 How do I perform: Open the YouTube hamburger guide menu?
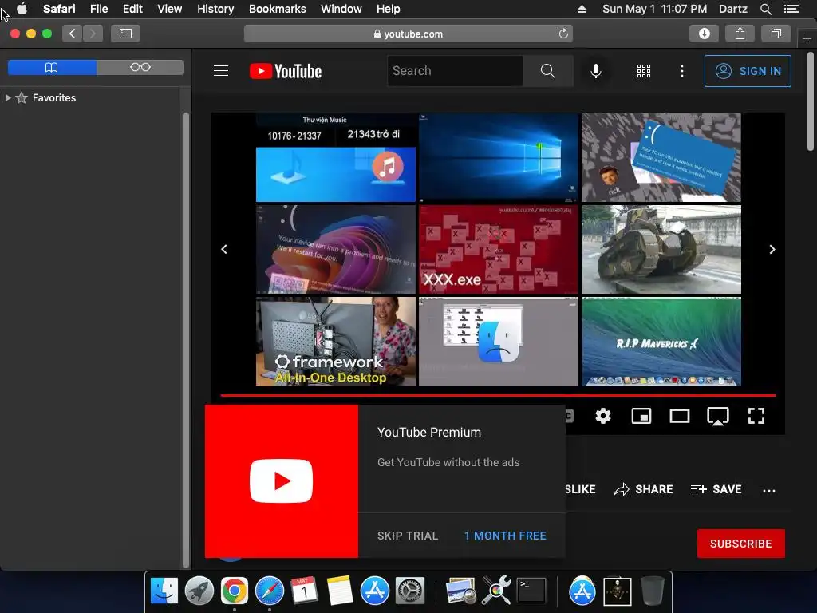(221, 71)
